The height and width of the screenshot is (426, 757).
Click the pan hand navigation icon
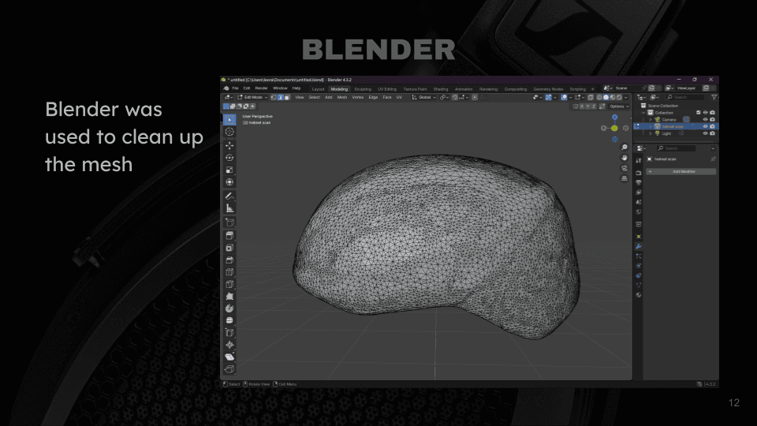625,158
